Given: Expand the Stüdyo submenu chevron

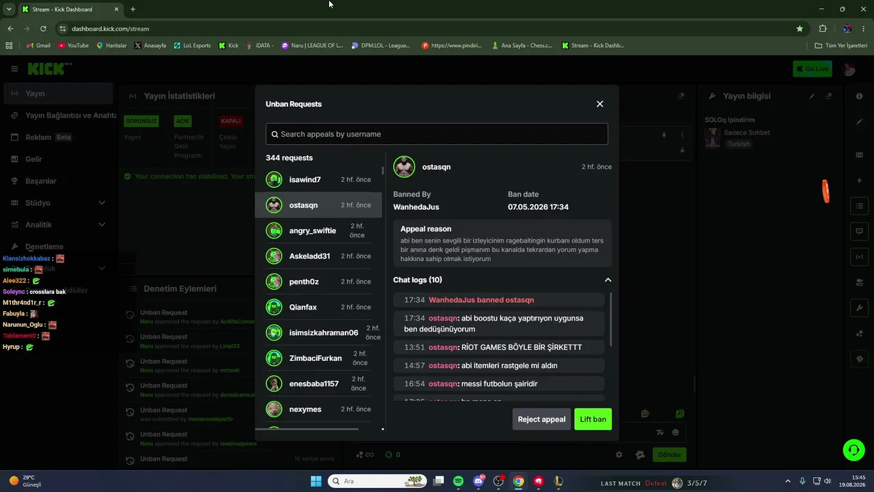Looking at the screenshot, I should point(102,203).
